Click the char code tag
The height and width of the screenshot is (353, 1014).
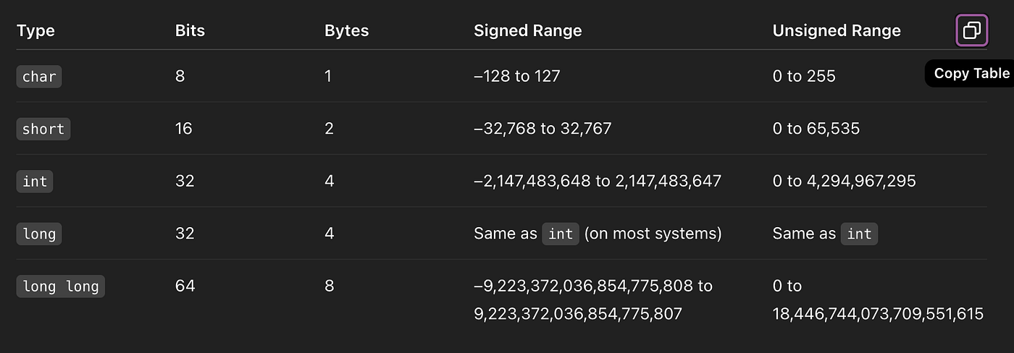[39, 76]
